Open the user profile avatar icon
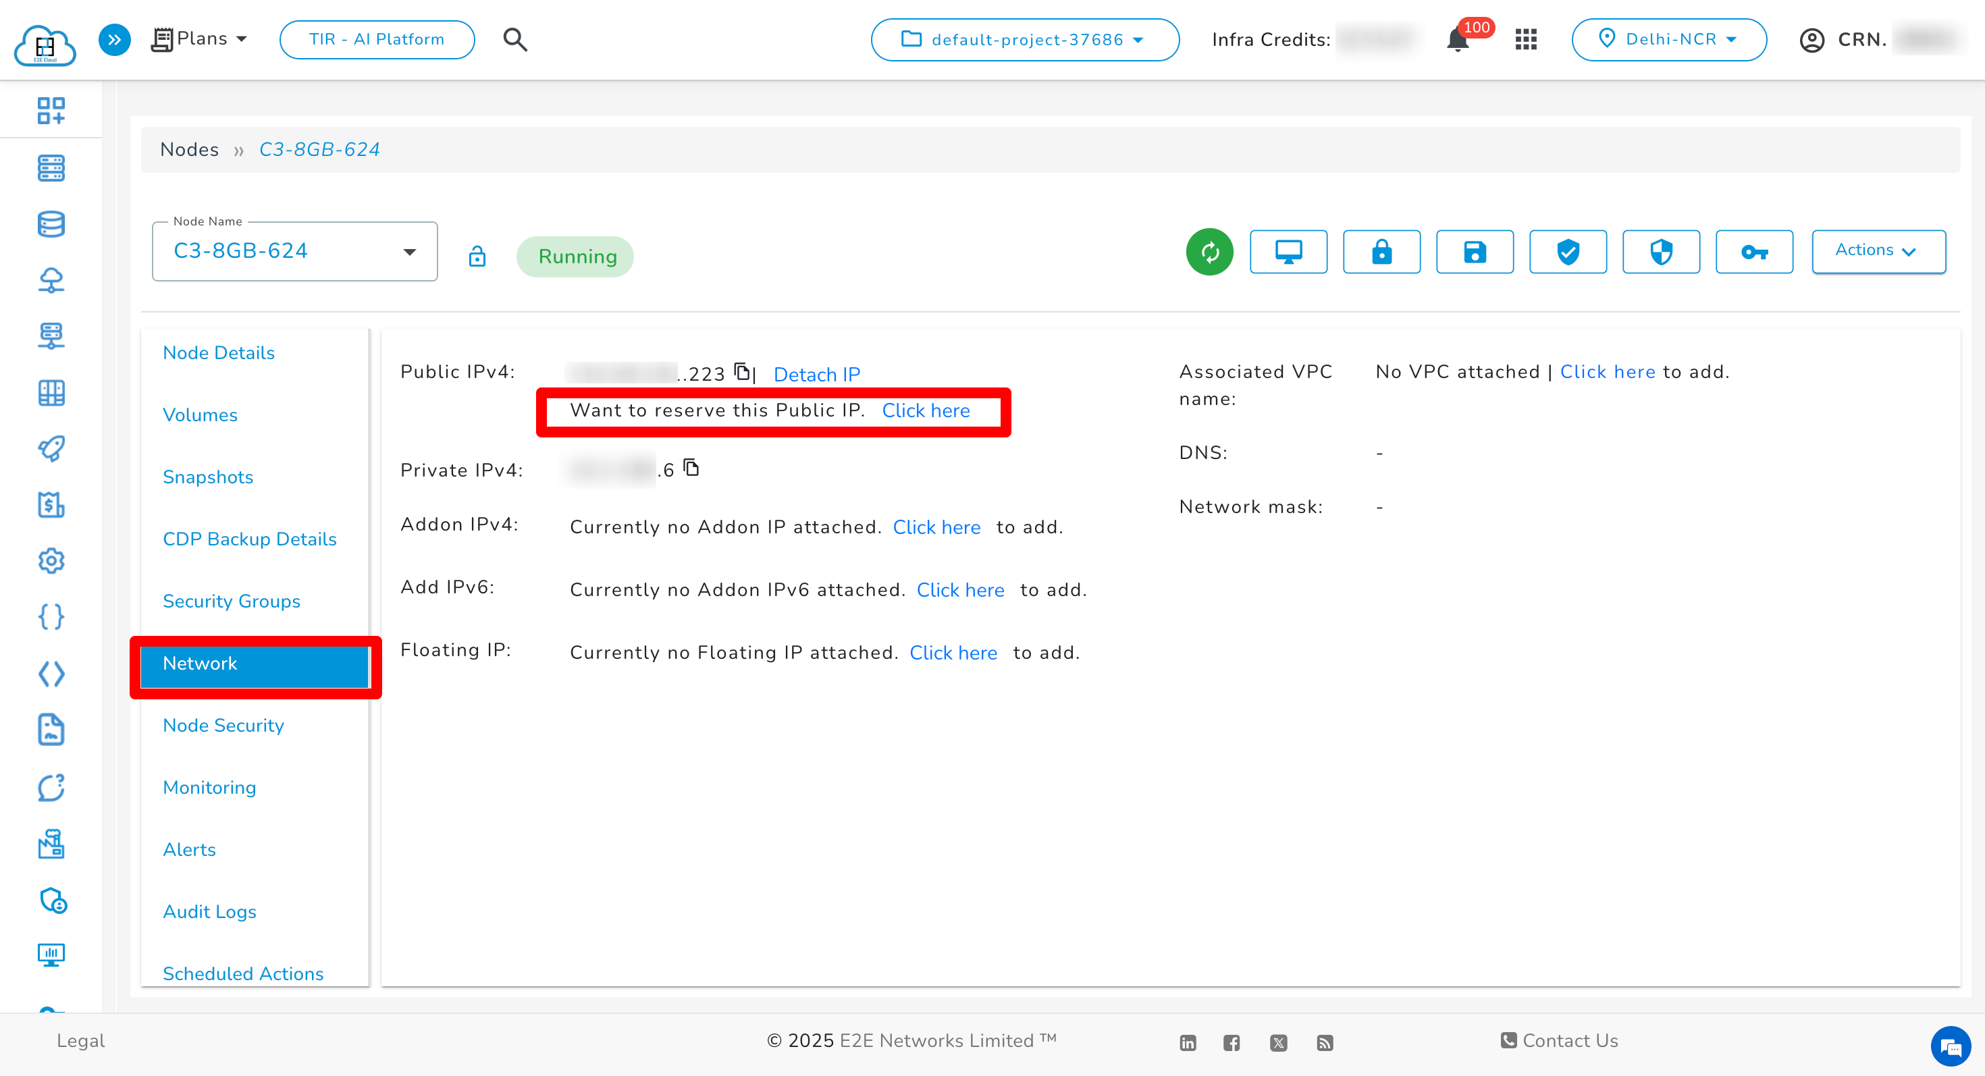Image resolution: width=1985 pixels, height=1076 pixels. pyautogui.click(x=1811, y=39)
